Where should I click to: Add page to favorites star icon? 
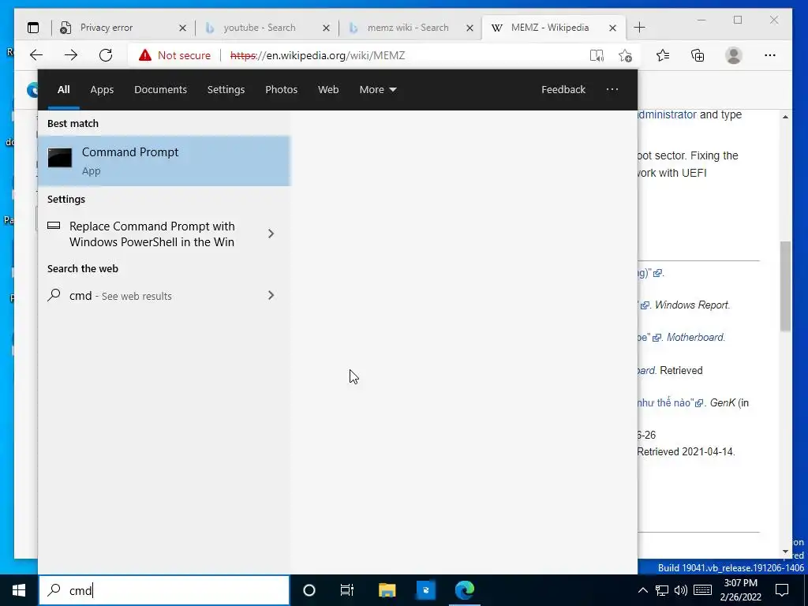[x=625, y=55]
